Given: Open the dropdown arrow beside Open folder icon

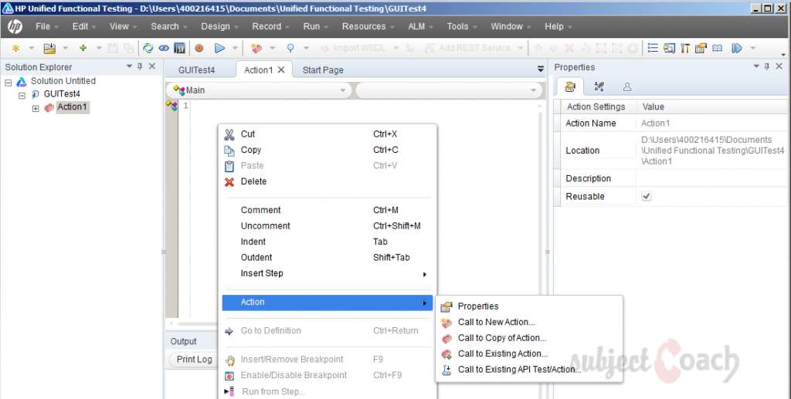Looking at the screenshot, I should [65, 49].
